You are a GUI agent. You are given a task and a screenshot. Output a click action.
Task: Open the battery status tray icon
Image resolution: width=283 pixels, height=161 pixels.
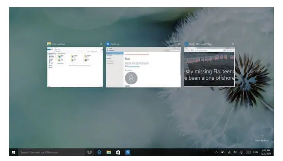coord(223,152)
